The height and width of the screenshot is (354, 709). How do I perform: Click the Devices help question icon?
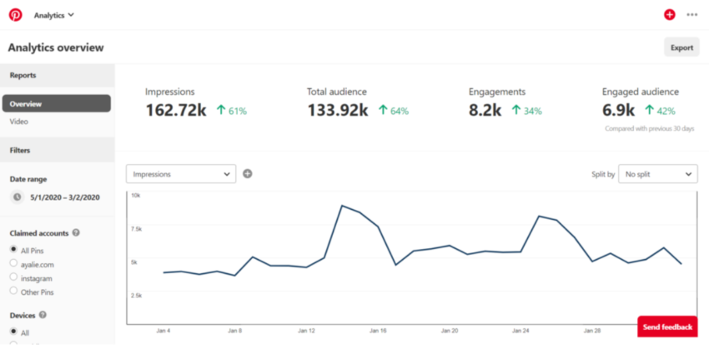pyautogui.click(x=43, y=316)
